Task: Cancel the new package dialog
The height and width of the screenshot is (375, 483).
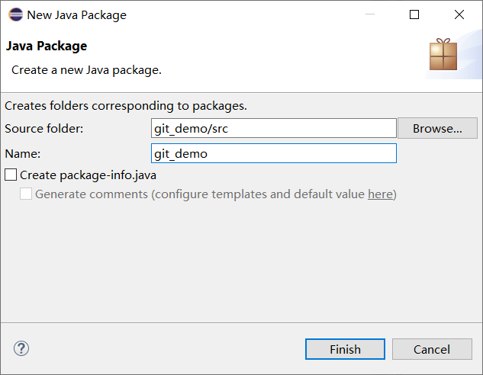Action: coord(432,349)
